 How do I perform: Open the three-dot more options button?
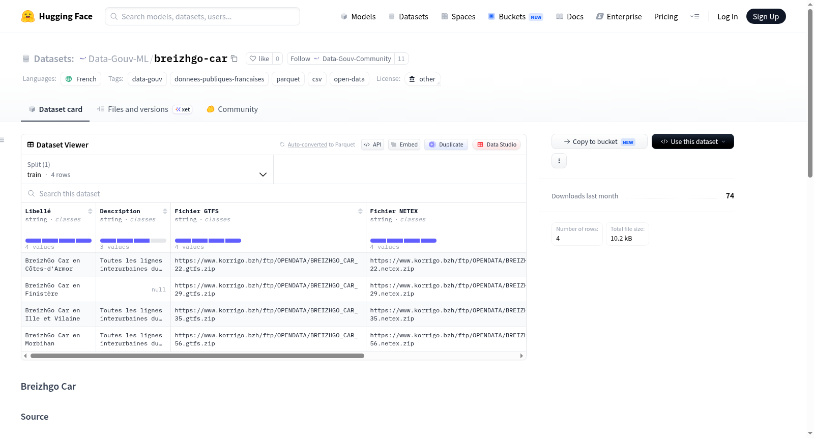point(559,161)
